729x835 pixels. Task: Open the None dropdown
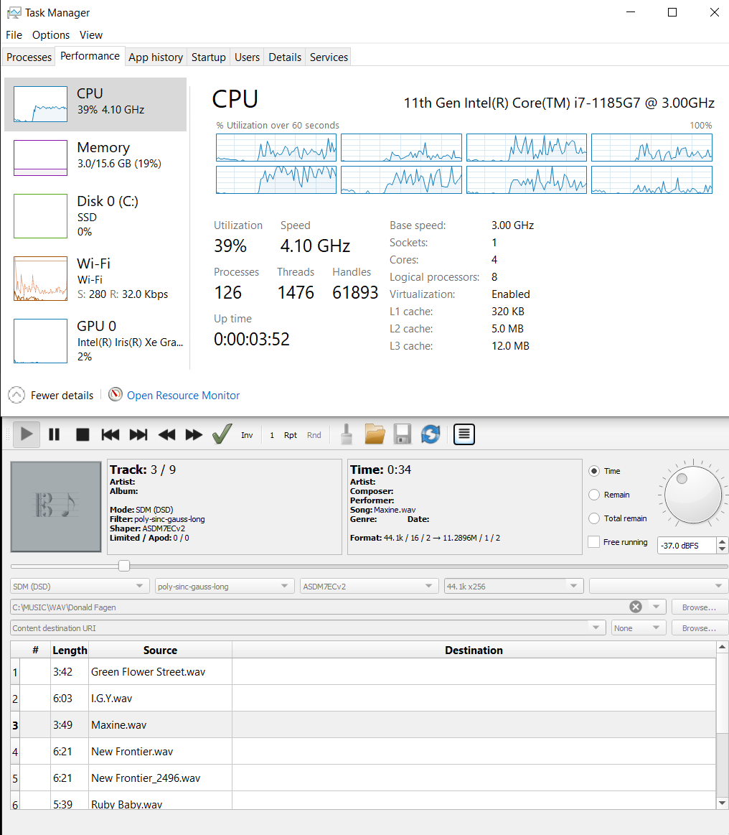coord(639,628)
